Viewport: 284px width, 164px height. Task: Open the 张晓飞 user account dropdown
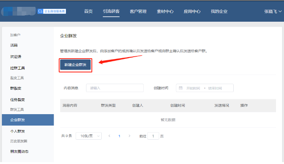273,11
